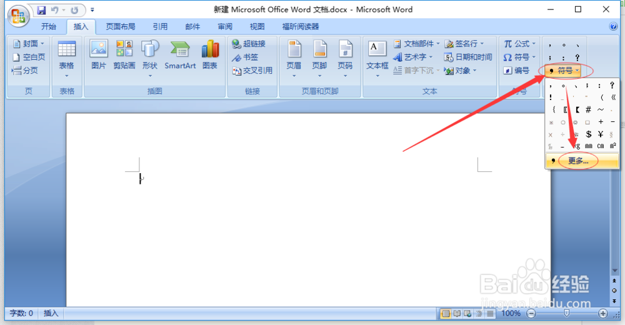The width and height of the screenshot is (625, 325).
Task: Insert the ? symbol in panel's top row
Action: pyautogui.click(x=612, y=86)
